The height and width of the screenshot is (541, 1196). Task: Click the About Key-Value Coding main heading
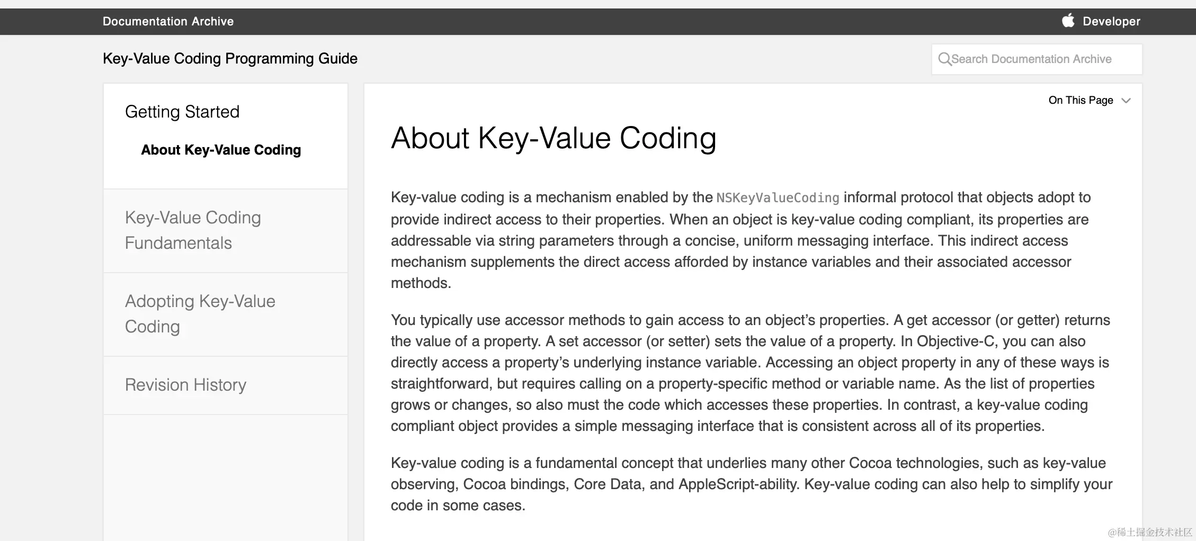(554, 138)
